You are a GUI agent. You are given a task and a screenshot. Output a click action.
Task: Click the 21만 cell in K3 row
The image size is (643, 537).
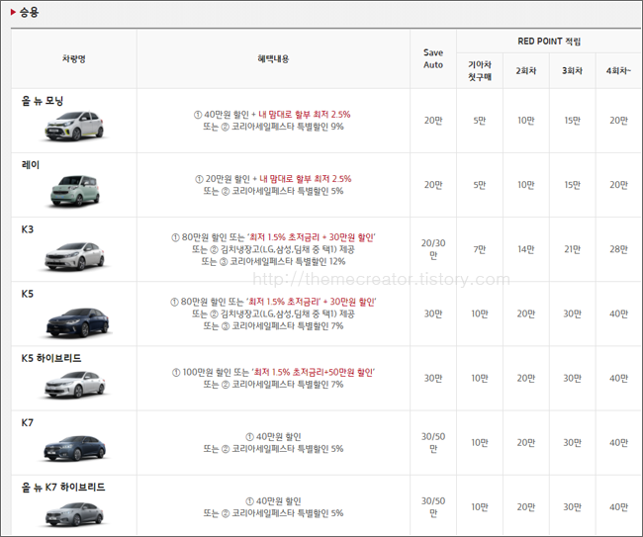(x=572, y=249)
